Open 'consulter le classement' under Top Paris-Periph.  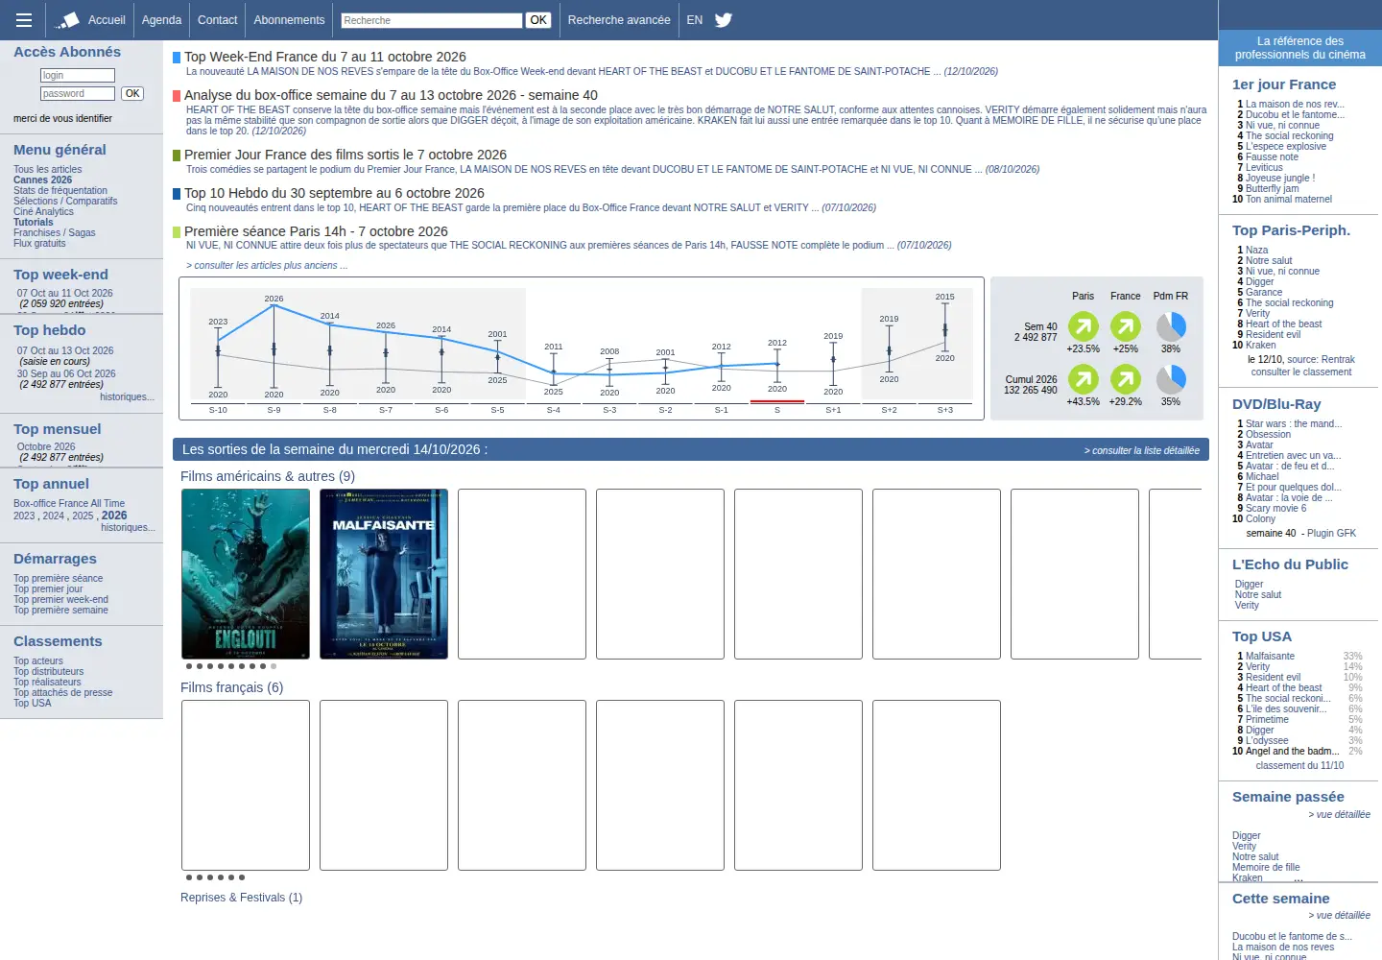point(1301,372)
